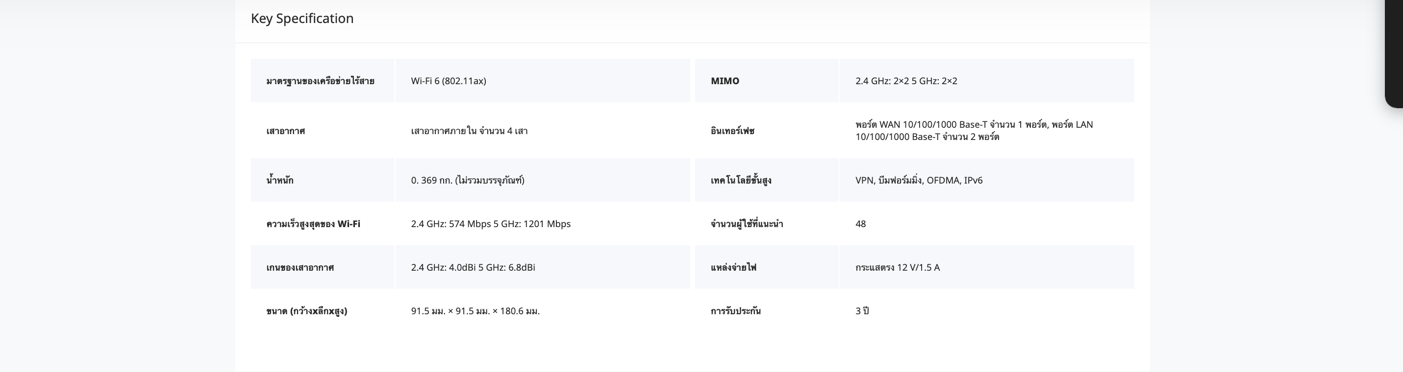Select the 0. 369 กก. weight value
This screenshot has width=1403, height=372.
(467, 181)
